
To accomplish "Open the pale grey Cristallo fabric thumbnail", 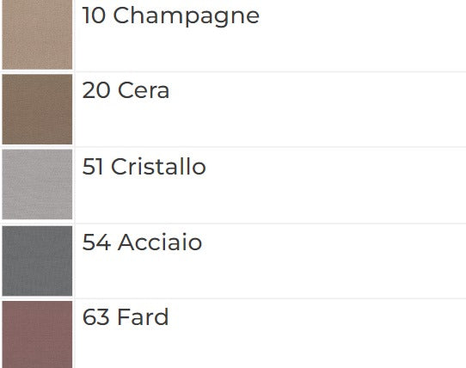I will click(x=37, y=184).
